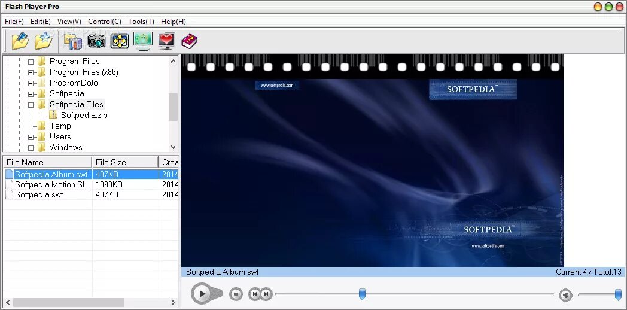Select the Softpedia Files folder

pos(77,104)
